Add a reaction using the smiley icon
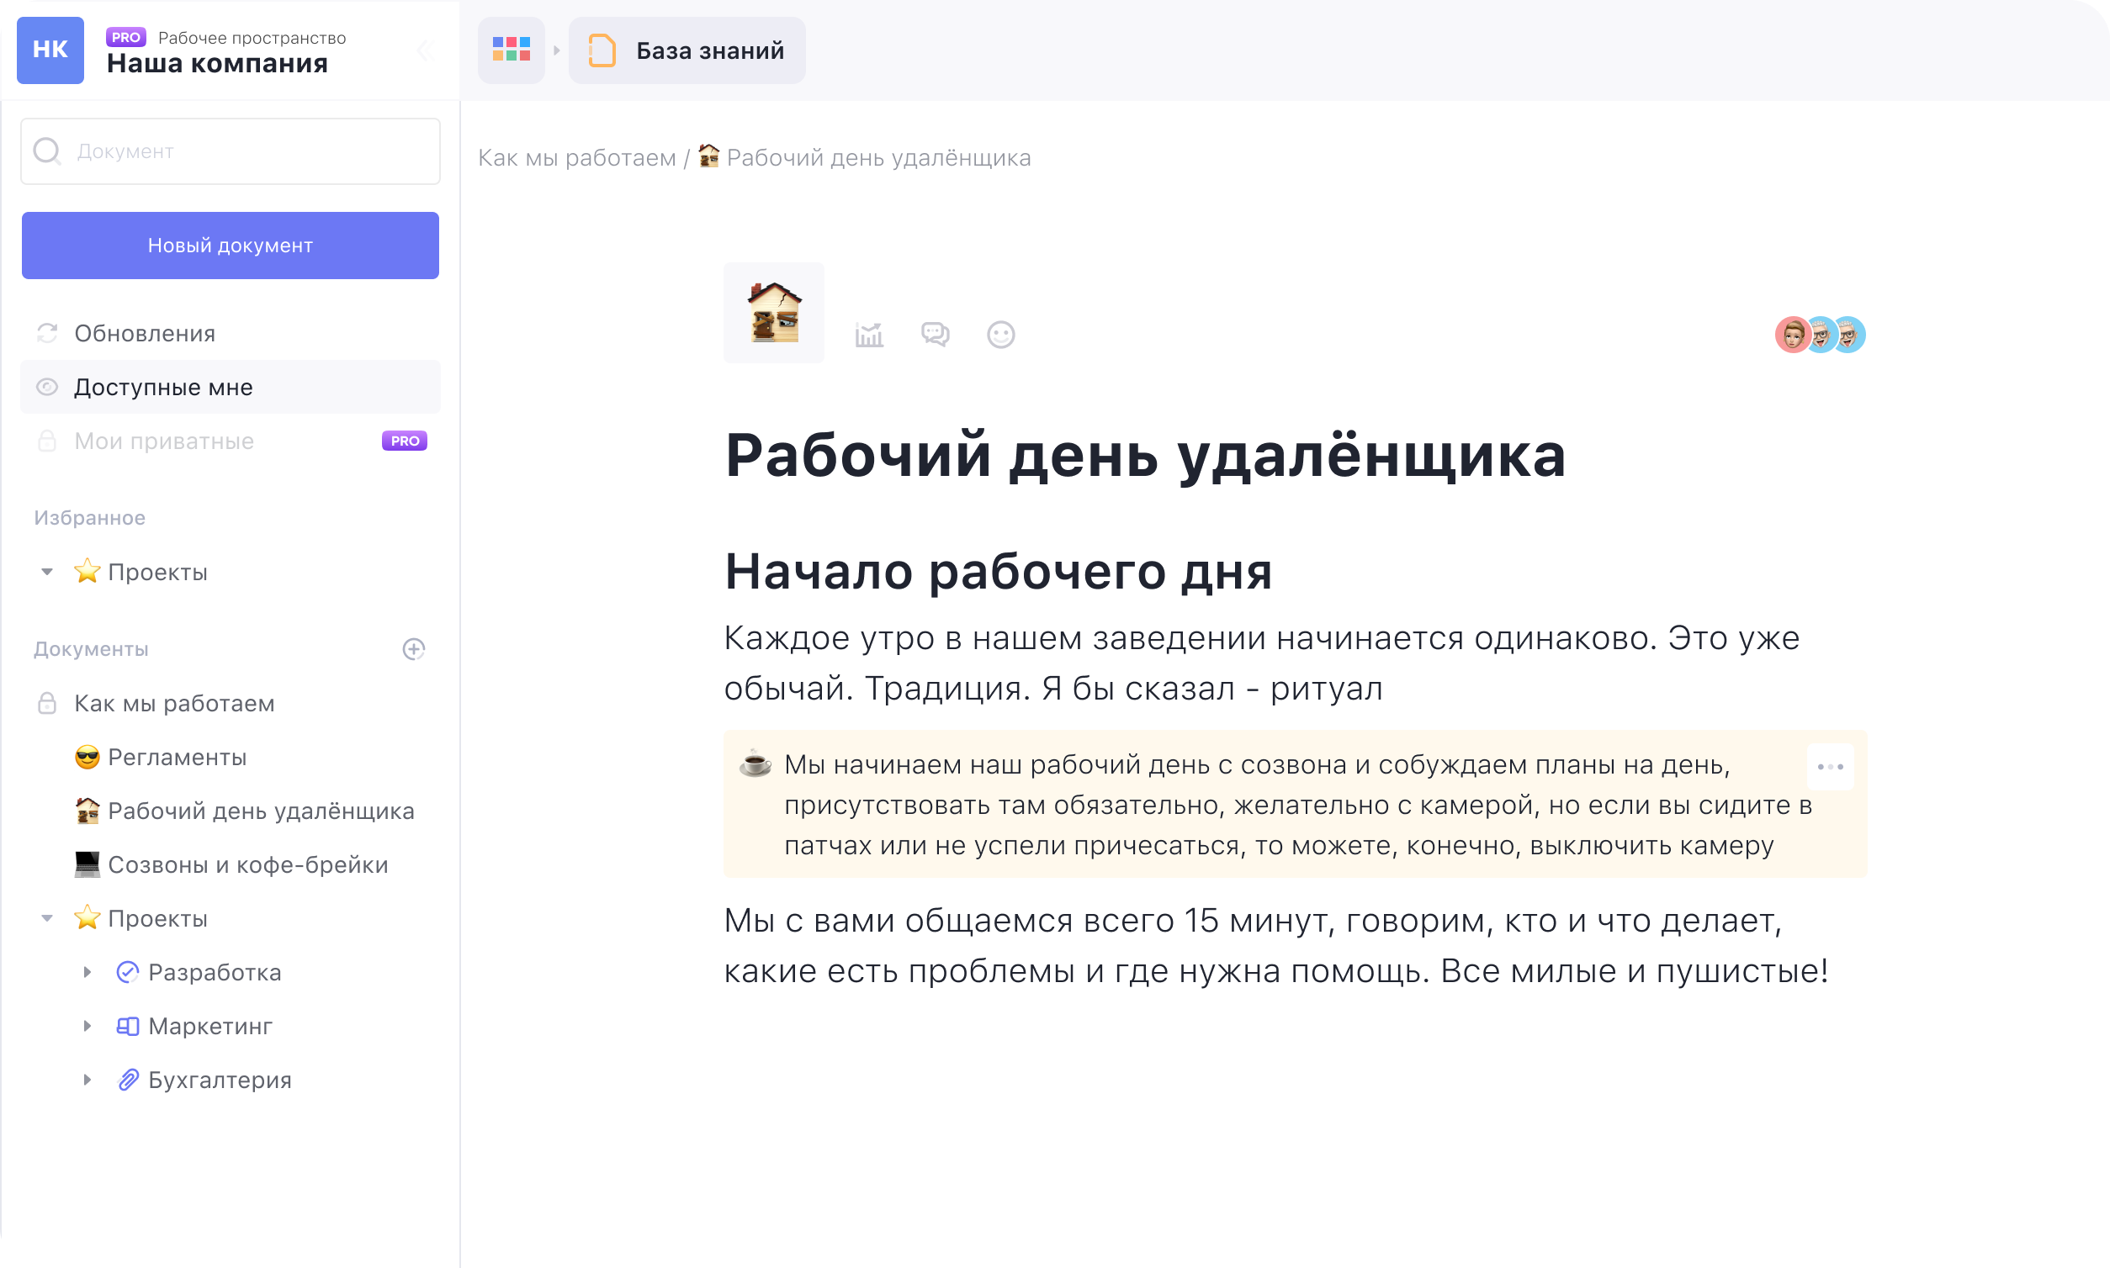2110x1268 pixels. 1001,335
